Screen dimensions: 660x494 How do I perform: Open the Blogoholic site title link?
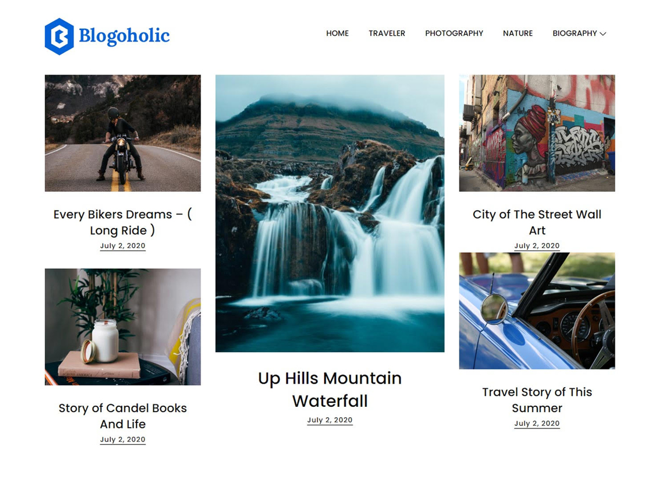pyautogui.click(x=124, y=36)
